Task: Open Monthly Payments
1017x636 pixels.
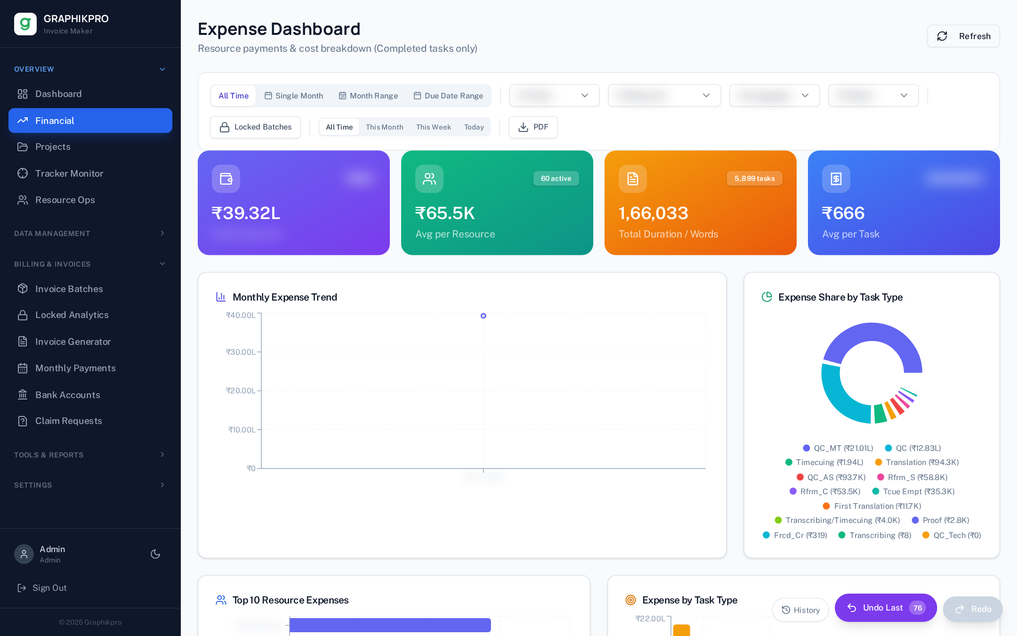Action: [x=90, y=368]
